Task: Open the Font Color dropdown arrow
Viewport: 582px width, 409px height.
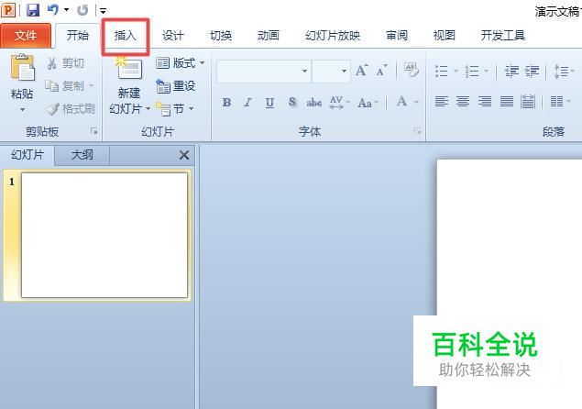Action: (x=416, y=102)
